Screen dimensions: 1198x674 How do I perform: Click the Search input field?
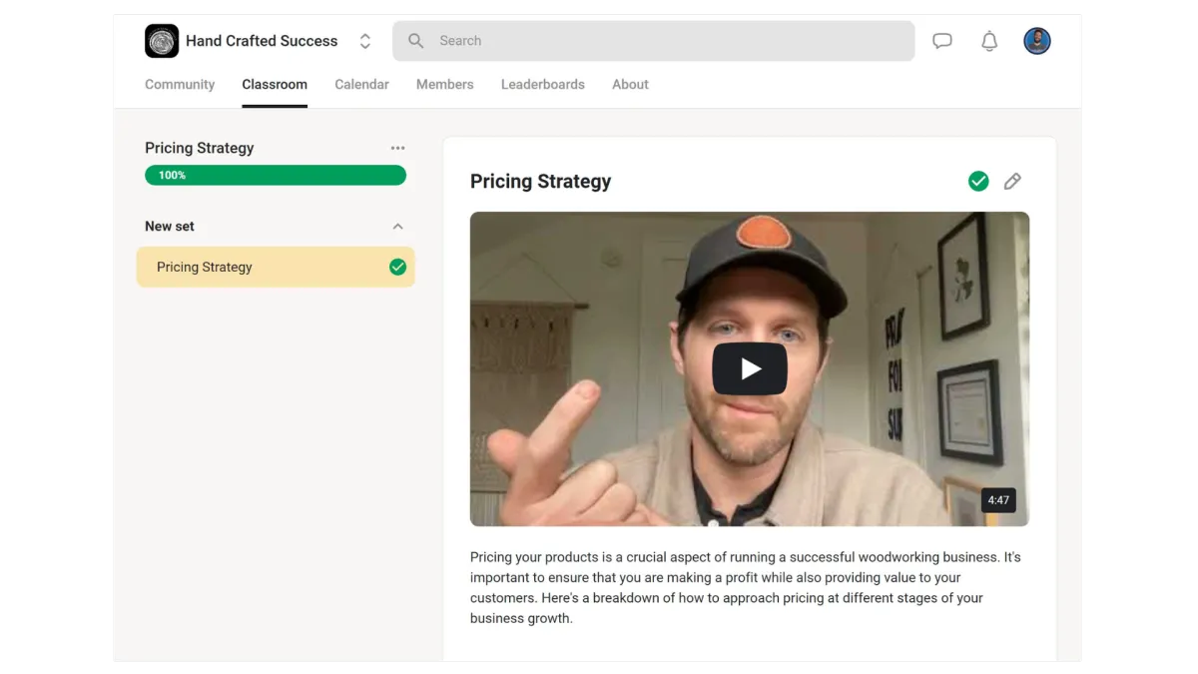click(x=653, y=41)
